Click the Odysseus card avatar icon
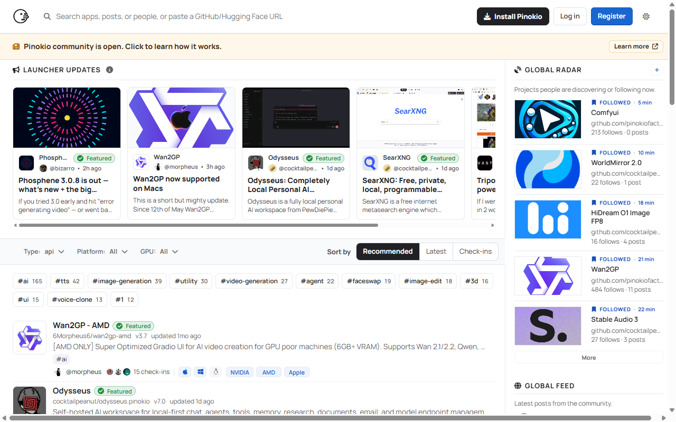 (256, 163)
